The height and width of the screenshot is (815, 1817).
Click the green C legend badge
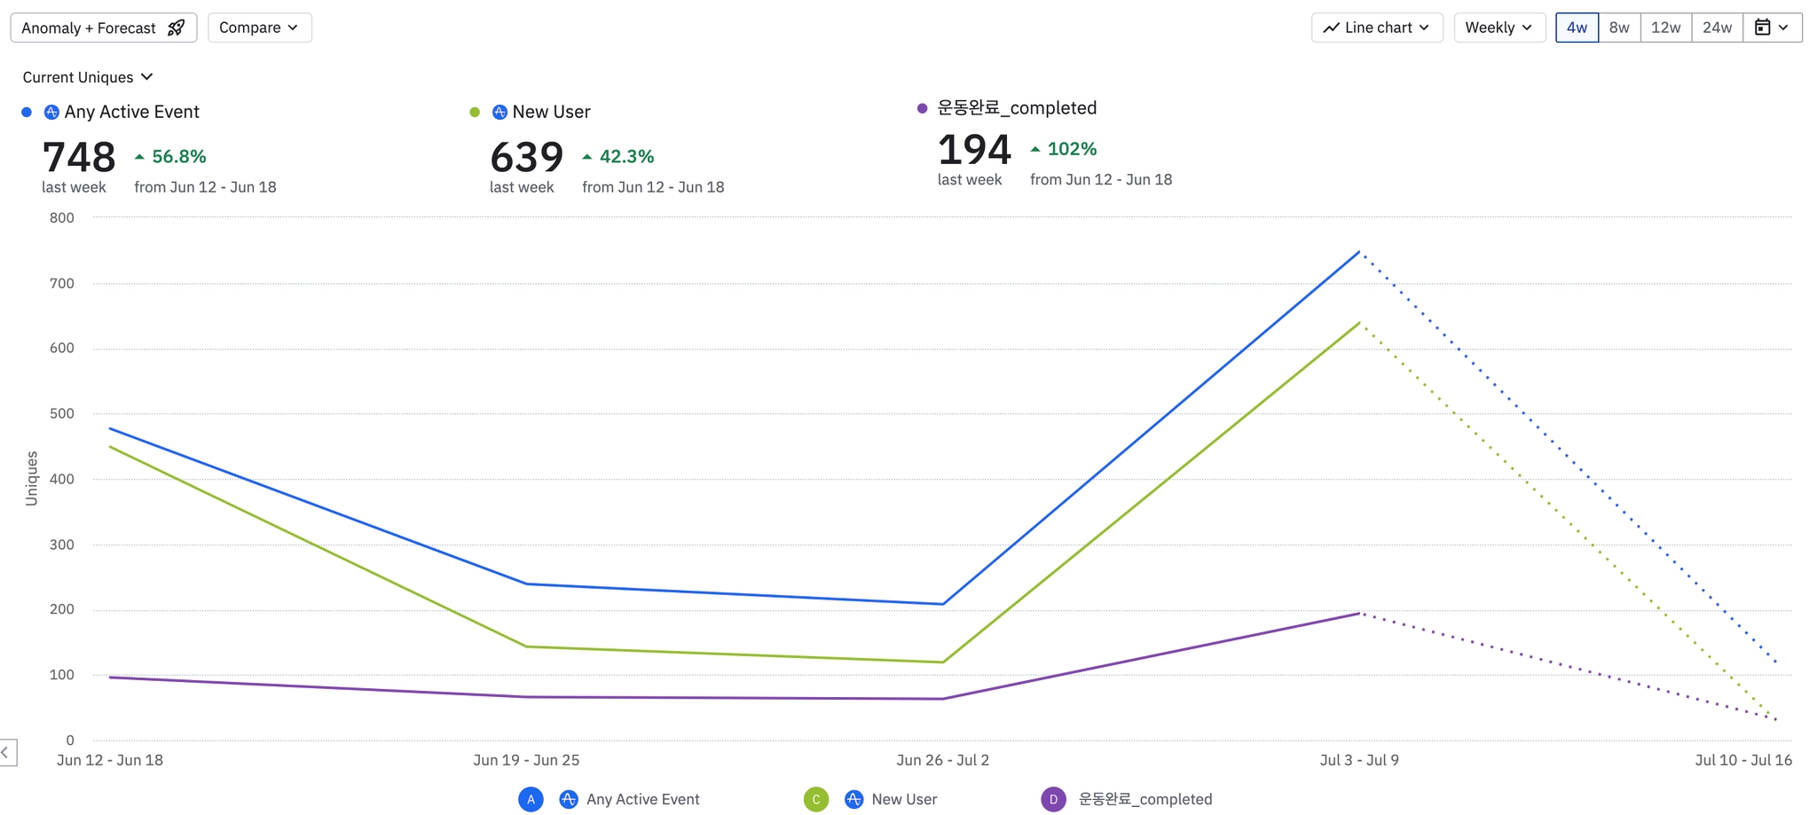pos(816,799)
